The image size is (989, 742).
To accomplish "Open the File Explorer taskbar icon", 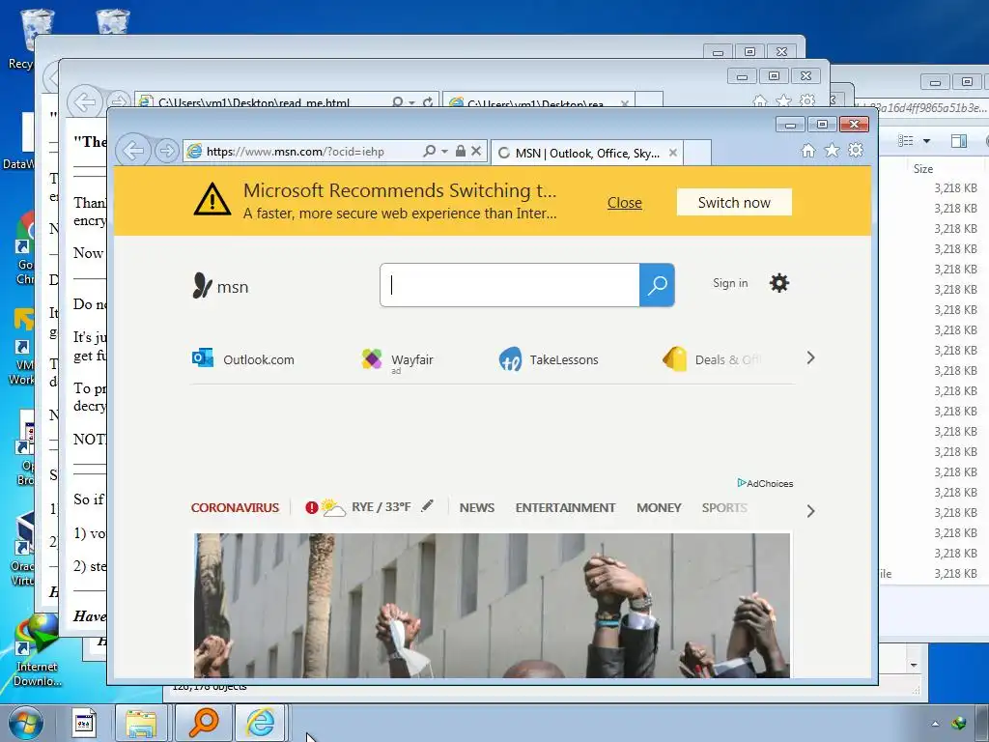I will pyautogui.click(x=141, y=723).
